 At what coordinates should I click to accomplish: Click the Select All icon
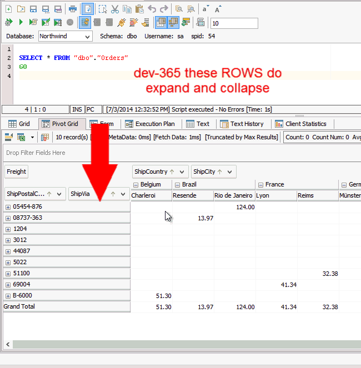[103, 9]
